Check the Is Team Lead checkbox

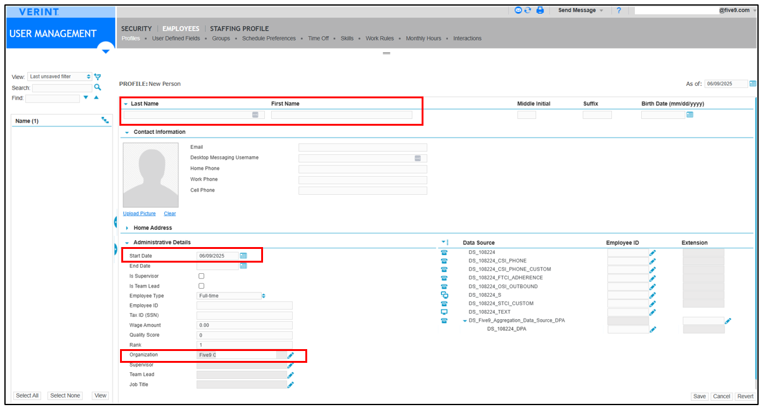tap(201, 286)
